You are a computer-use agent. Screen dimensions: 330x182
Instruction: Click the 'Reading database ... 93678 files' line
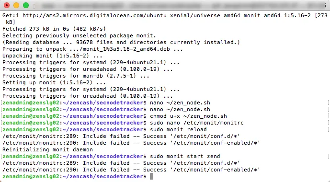[x=121, y=42]
